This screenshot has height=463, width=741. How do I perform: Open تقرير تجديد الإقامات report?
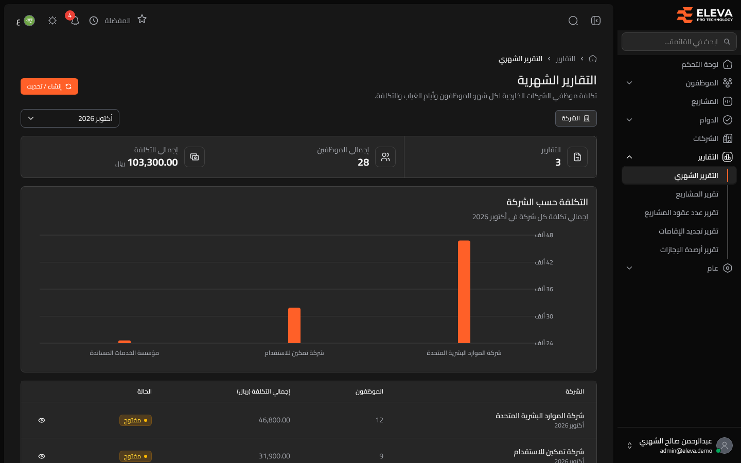coord(689,231)
